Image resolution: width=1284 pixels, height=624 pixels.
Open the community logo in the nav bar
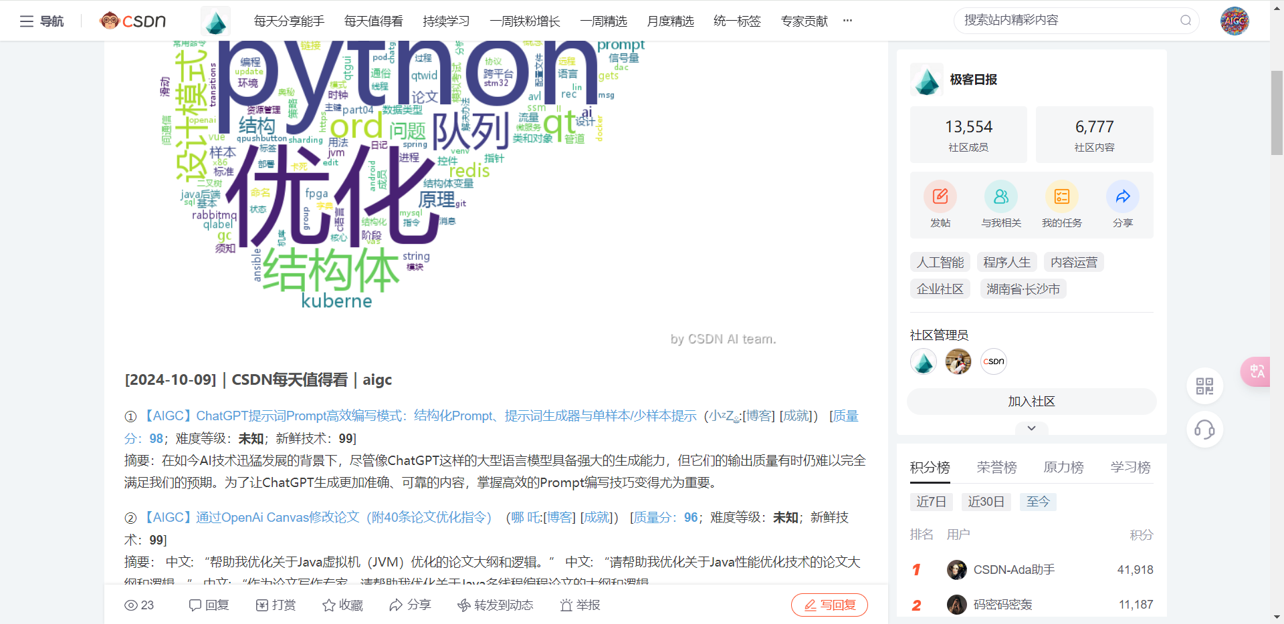coord(215,21)
